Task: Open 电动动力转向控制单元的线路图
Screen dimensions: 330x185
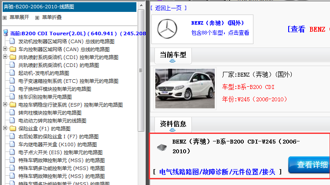Action: click(x=52, y=121)
